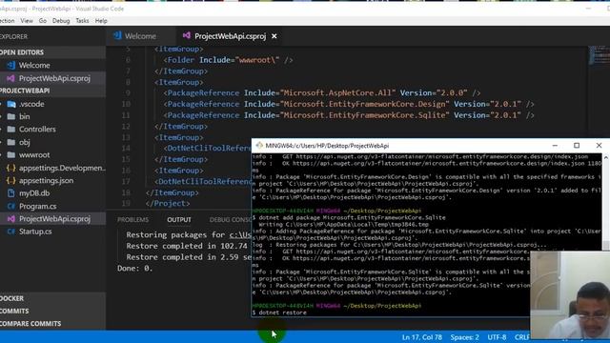
Task: Minimize the MINGW64 terminal window
Action: pos(555,146)
